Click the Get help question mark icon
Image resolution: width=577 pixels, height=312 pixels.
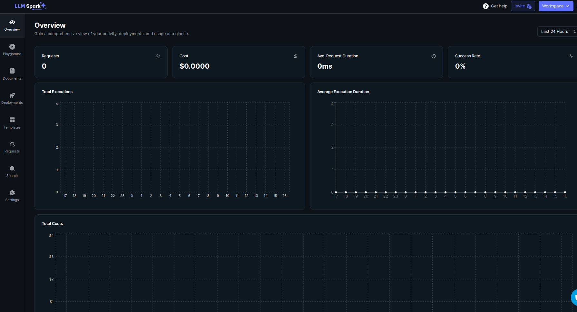click(485, 6)
